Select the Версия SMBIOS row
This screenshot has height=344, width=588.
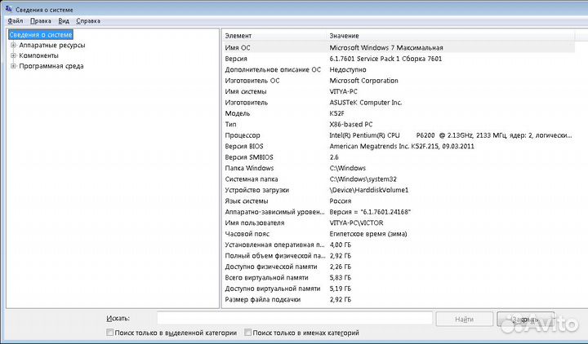[399, 157]
